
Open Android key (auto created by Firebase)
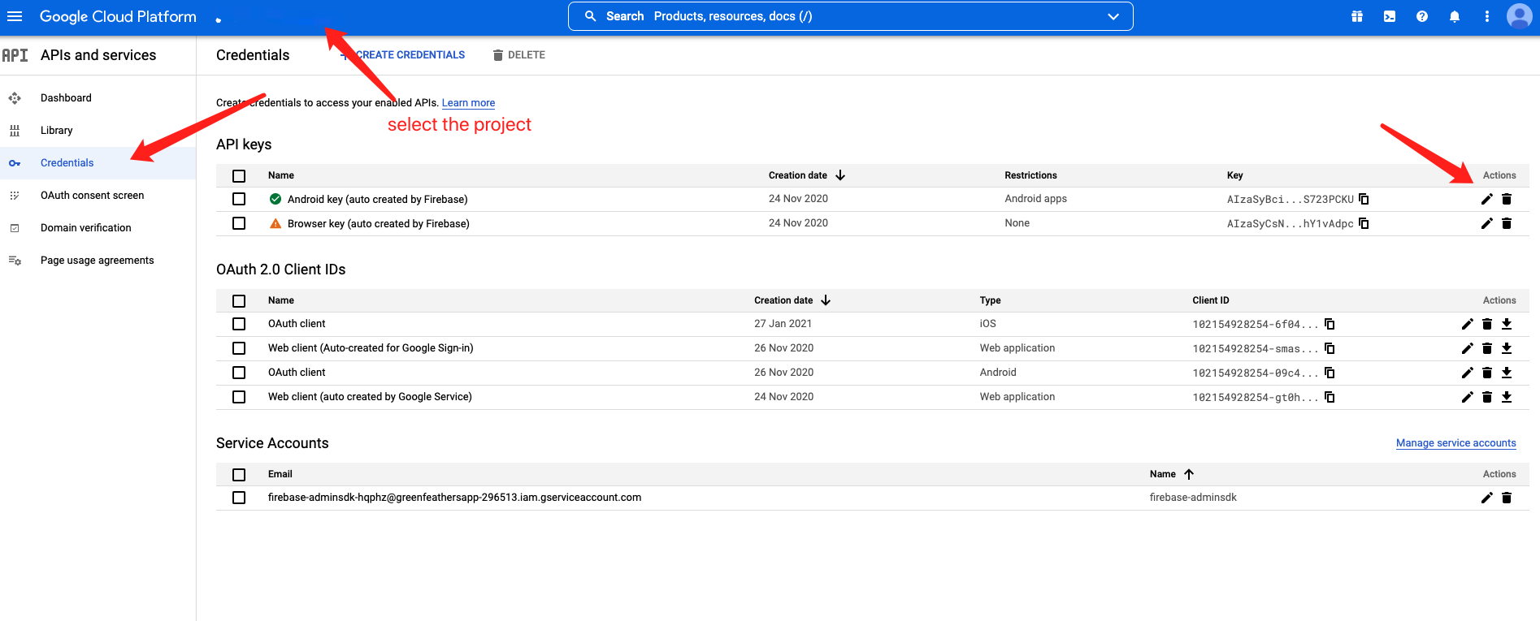pyautogui.click(x=377, y=200)
